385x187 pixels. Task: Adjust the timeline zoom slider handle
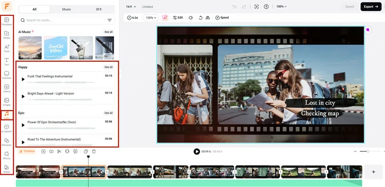[368, 151]
